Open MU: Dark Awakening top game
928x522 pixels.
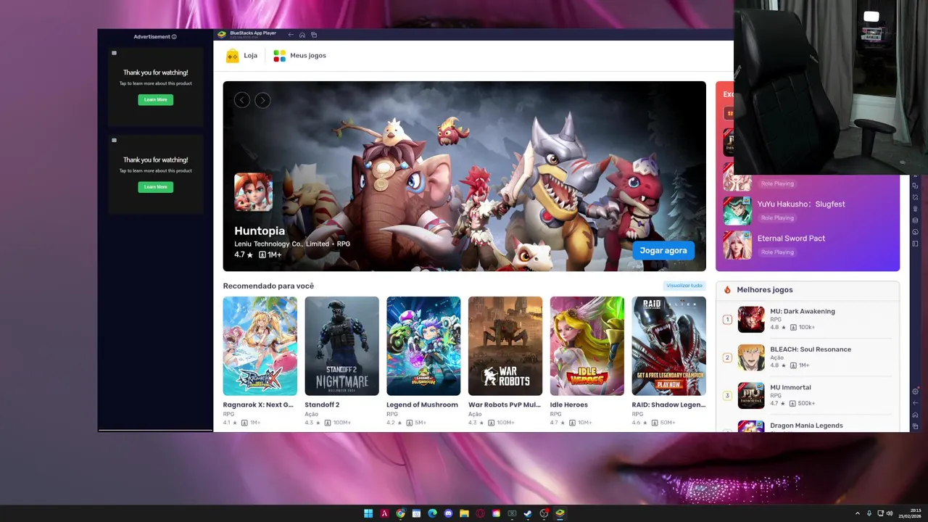[x=808, y=319]
